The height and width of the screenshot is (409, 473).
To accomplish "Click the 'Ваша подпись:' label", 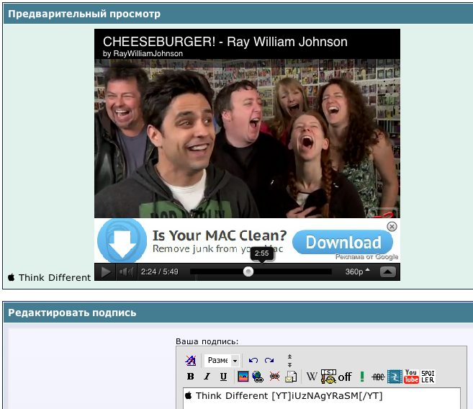I will 207,341.
